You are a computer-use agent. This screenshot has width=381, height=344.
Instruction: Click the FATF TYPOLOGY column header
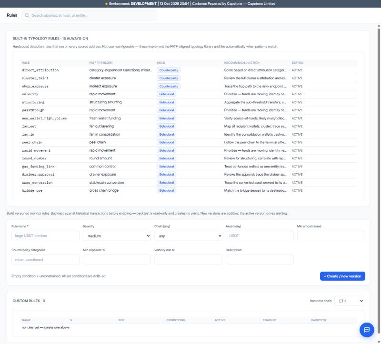coord(101,63)
